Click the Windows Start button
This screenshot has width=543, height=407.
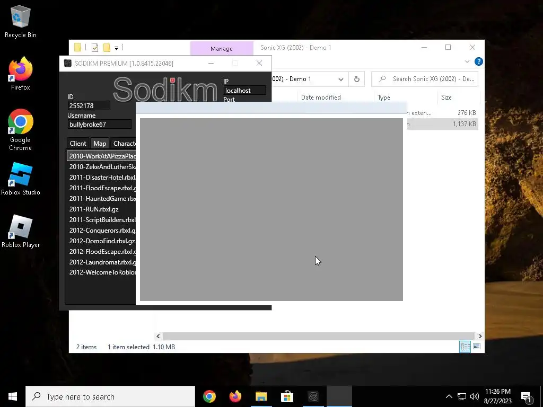click(13, 396)
